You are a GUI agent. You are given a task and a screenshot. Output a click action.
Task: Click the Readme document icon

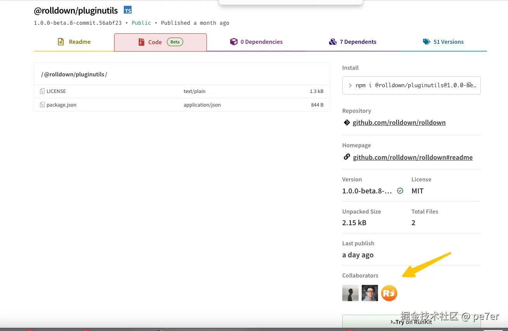pos(61,42)
